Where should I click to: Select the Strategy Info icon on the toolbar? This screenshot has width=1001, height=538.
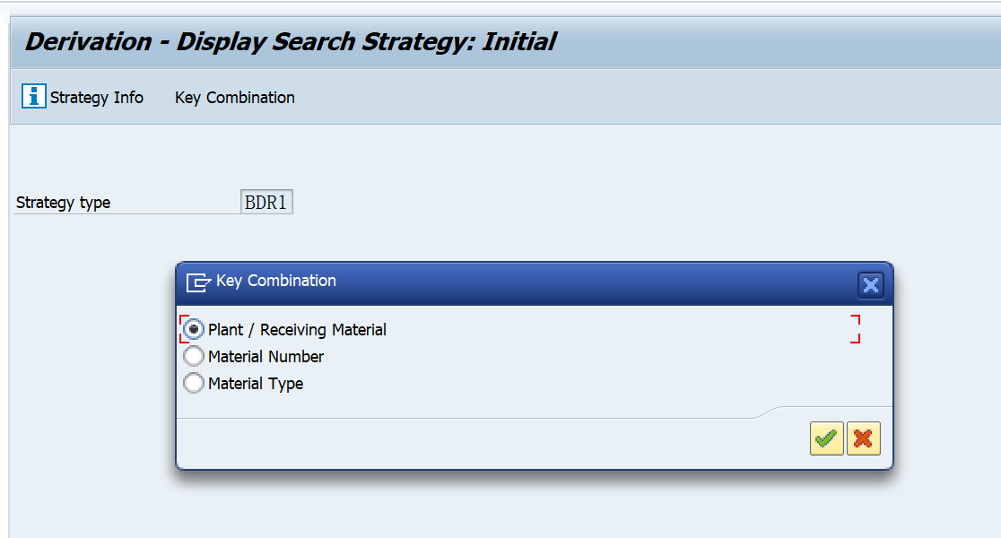(x=32, y=96)
